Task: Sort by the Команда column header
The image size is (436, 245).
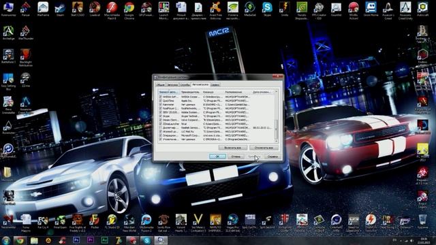Action: tap(213, 92)
